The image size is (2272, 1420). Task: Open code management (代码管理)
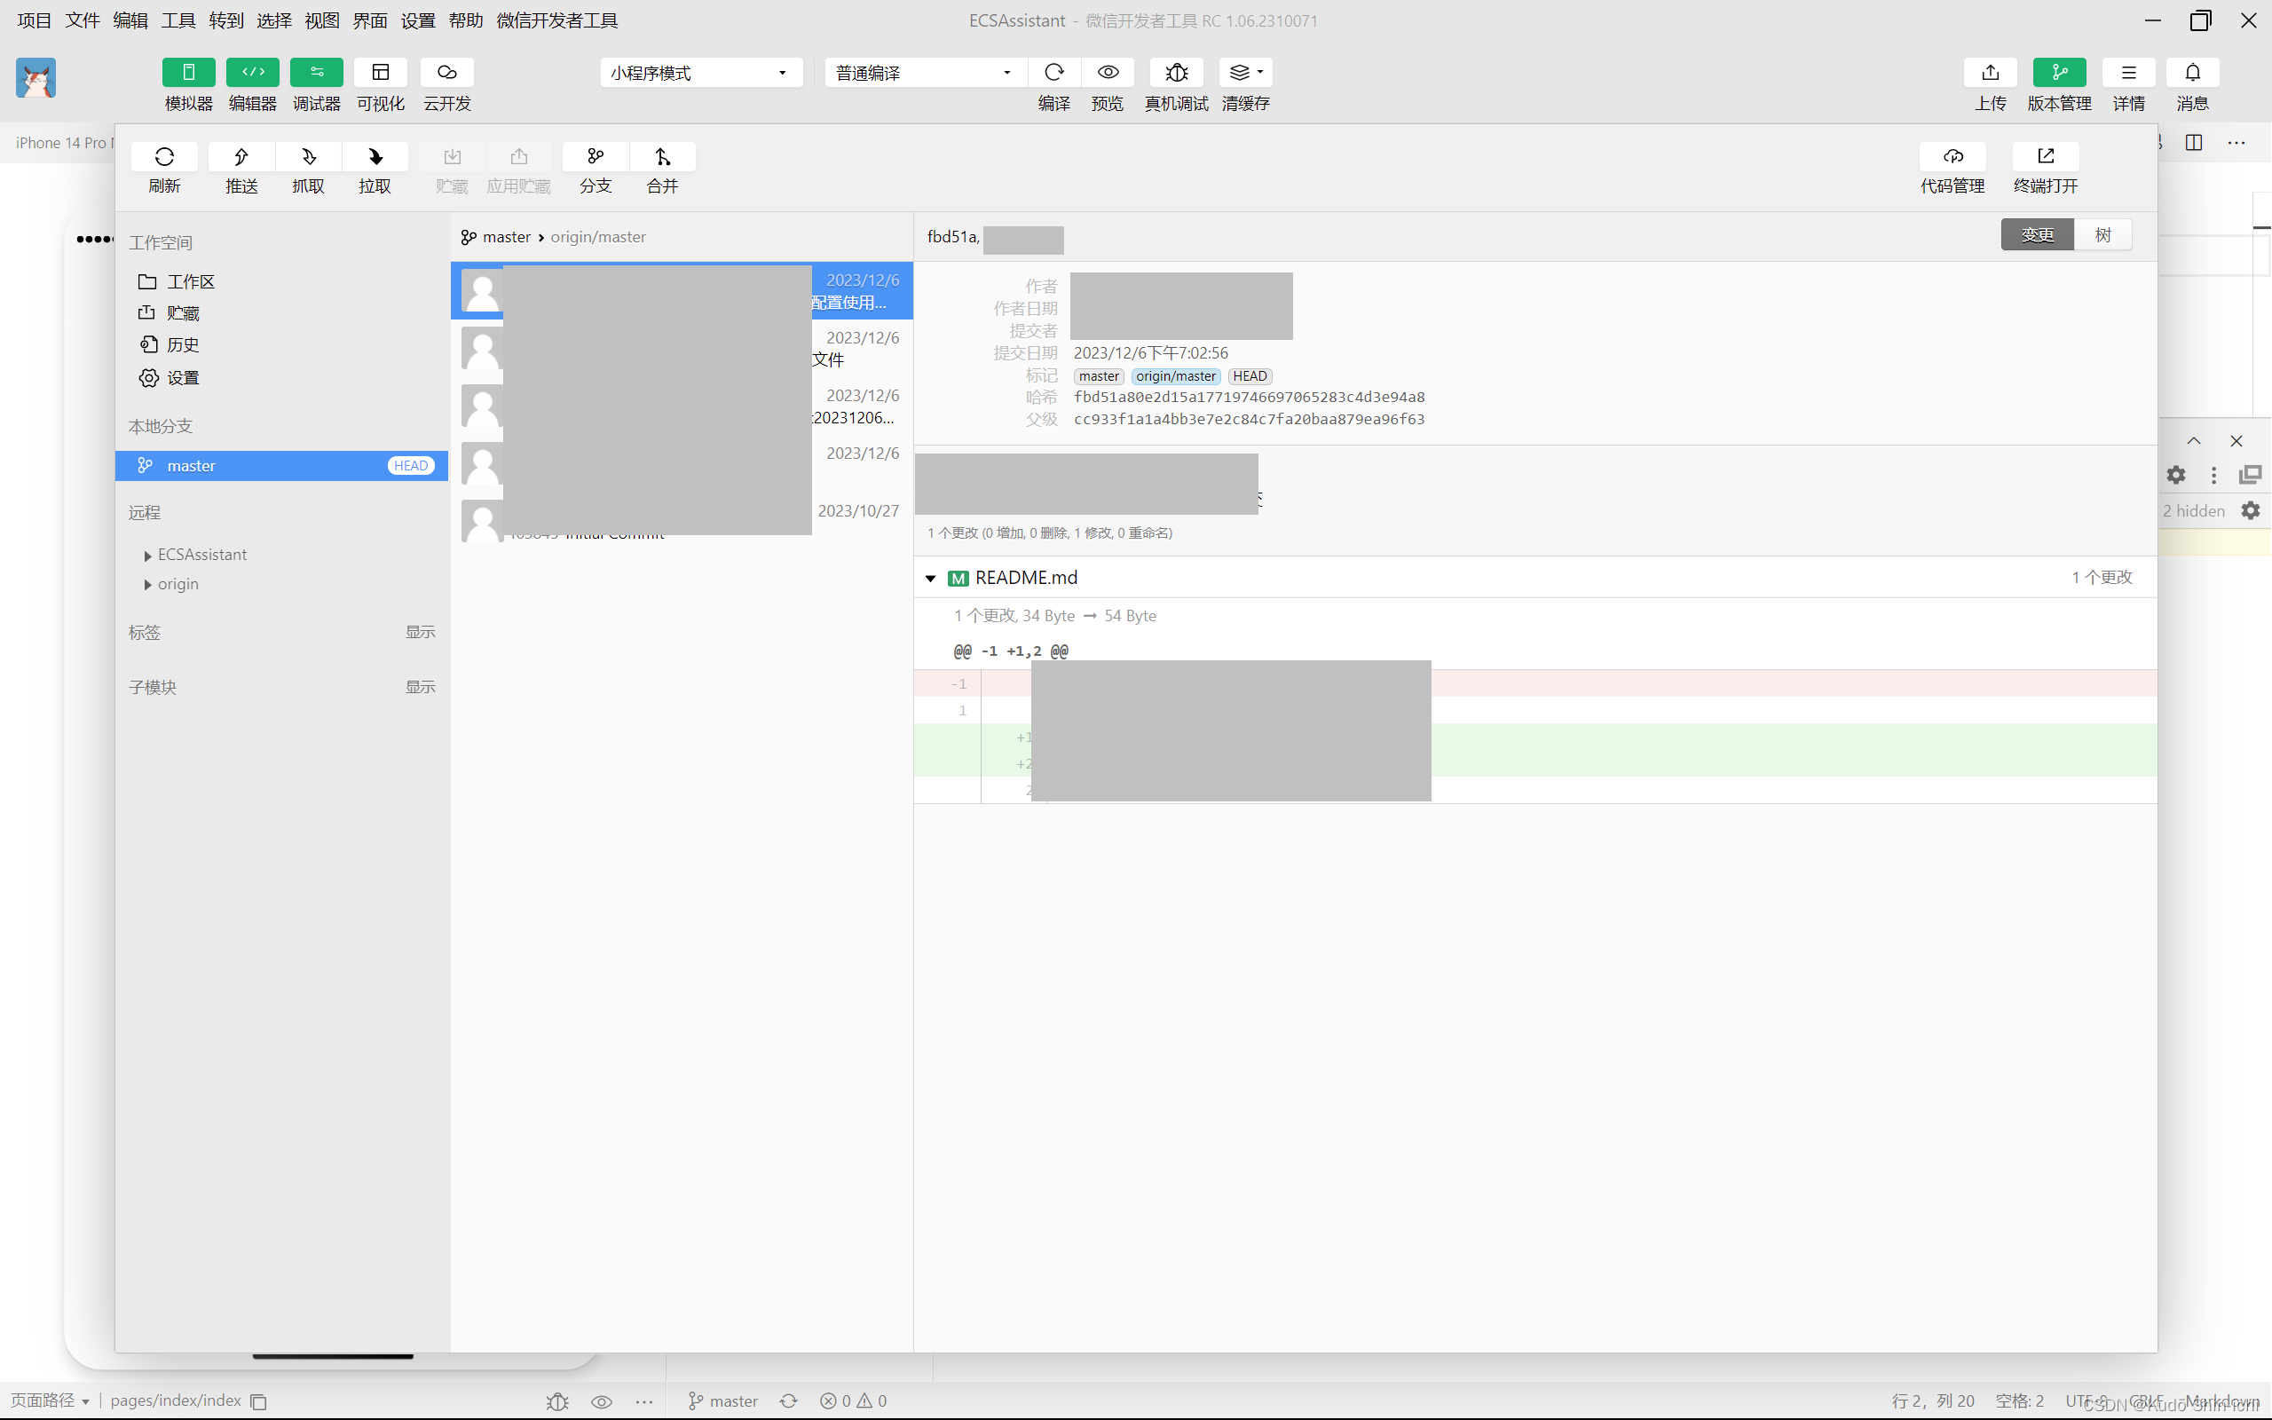coord(1952,157)
